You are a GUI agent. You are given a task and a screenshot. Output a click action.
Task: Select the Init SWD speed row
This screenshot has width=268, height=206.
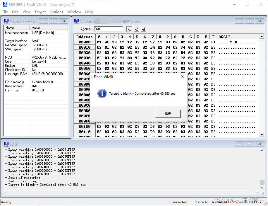36,45
